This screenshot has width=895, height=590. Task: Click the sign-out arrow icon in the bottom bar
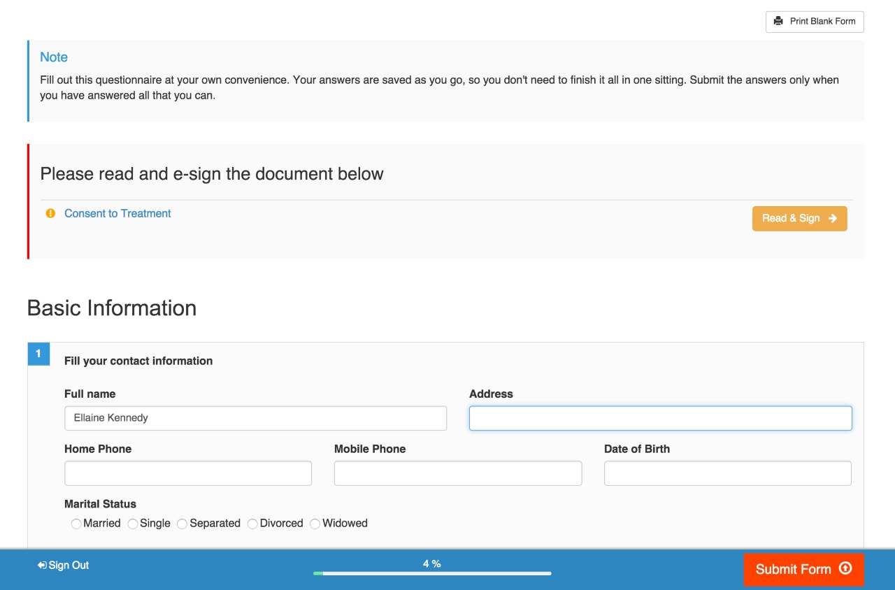pos(41,565)
